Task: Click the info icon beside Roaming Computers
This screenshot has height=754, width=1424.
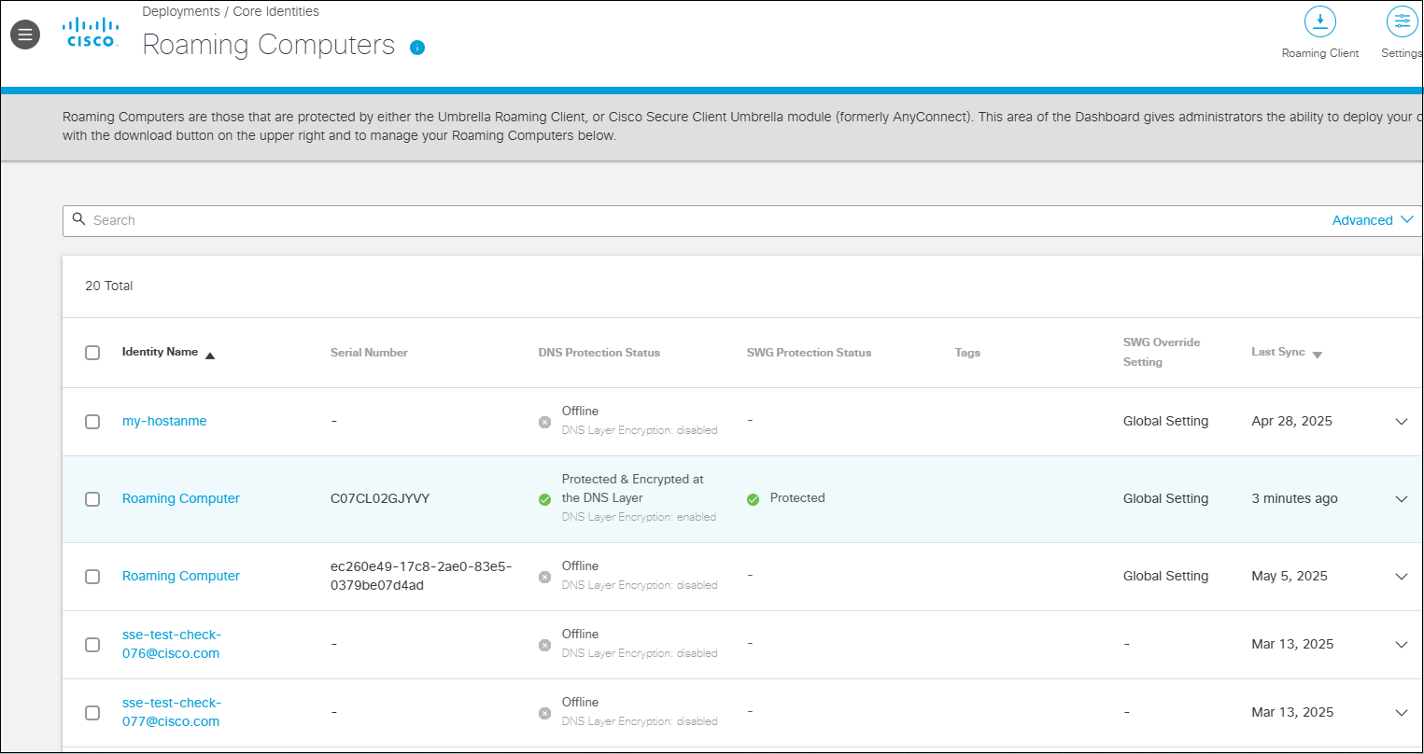Action: 417,48
